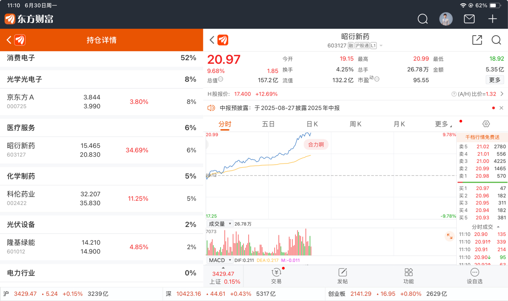This screenshot has height=301, width=508.
Task: Open the 成交量 indicator dropdown
Action: point(220,224)
